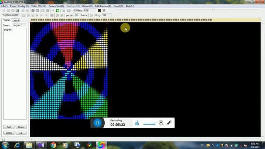This screenshot has height=149, width=265.
Task: Open File Explorer from taskbar
Action: (29, 145)
